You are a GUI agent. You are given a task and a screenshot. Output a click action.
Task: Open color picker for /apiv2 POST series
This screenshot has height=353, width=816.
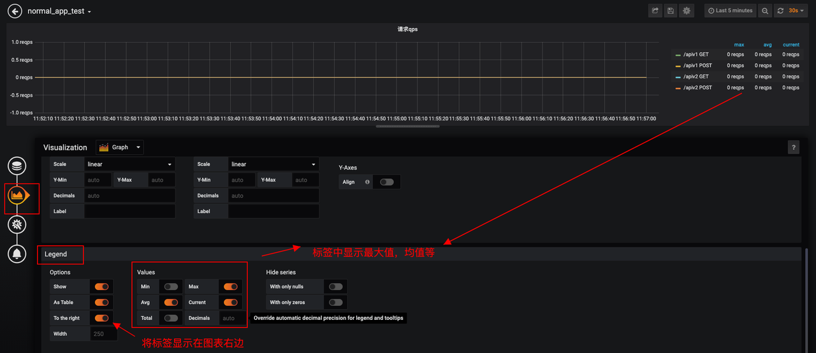[678, 88]
